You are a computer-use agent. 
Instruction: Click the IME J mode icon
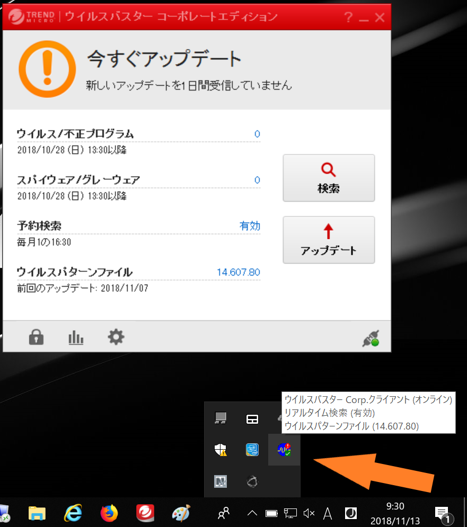(x=351, y=513)
